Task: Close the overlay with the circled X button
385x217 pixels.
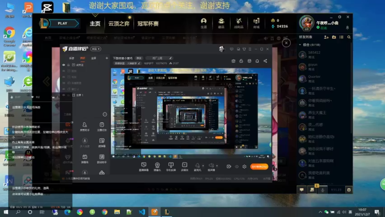Action: coord(286,43)
